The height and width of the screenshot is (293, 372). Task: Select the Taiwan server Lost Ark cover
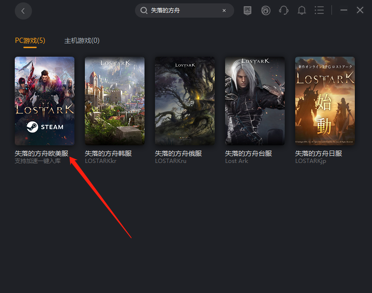pos(255,101)
